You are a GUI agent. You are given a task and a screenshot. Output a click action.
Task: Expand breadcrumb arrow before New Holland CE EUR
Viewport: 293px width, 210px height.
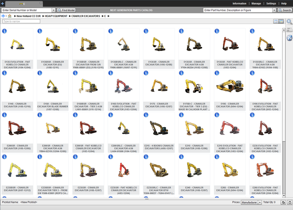[x=15, y=16]
